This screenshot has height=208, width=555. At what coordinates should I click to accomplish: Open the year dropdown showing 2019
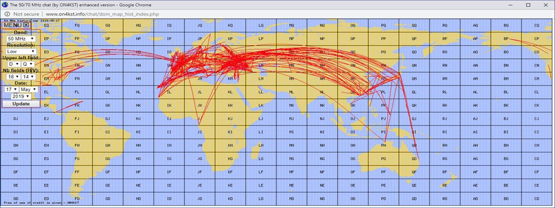click(21, 96)
